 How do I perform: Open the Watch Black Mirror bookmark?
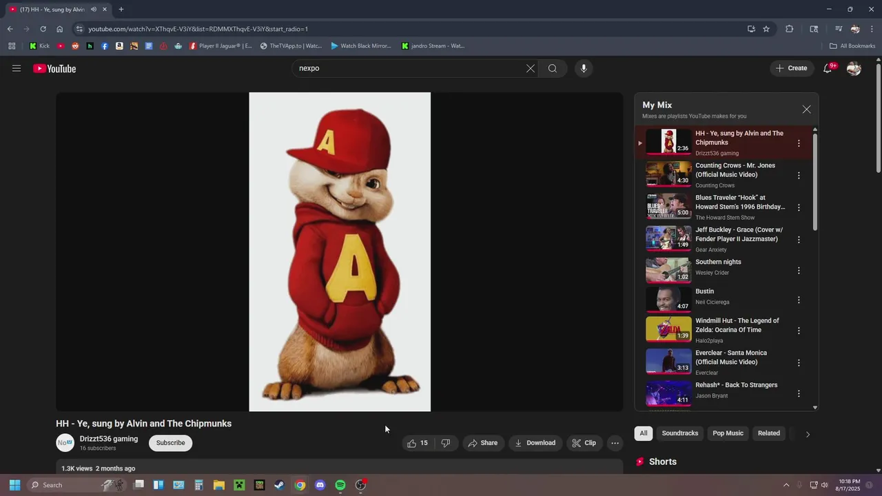pos(361,46)
